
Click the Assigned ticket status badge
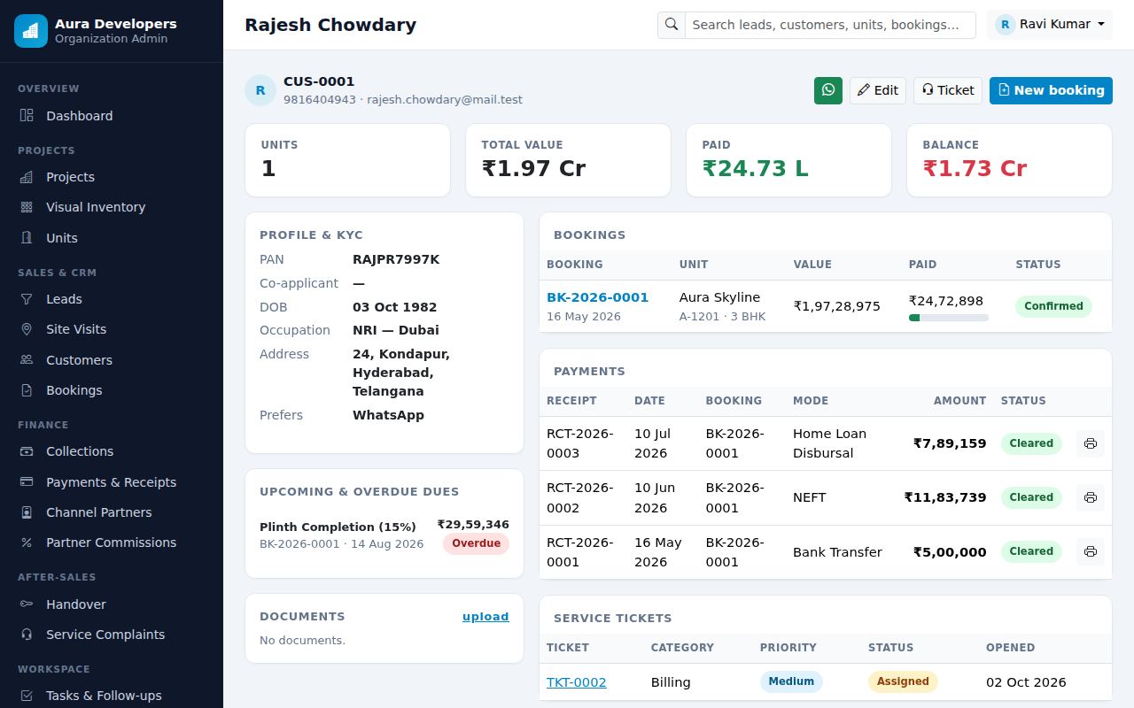(903, 681)
